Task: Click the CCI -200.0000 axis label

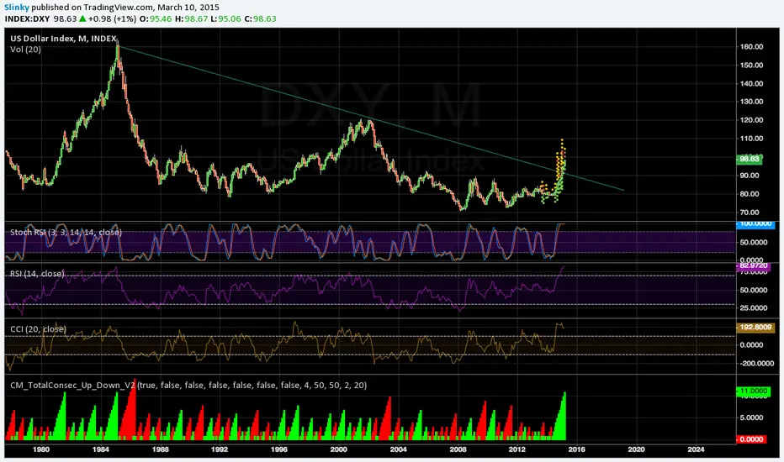Action: 757,363
